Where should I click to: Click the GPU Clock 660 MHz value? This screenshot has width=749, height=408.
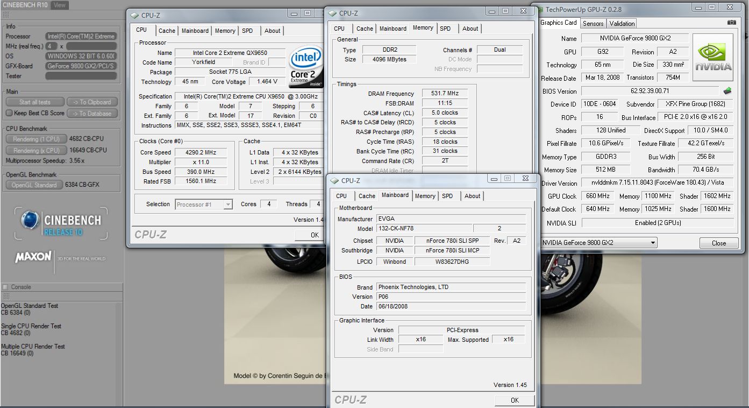[x=598, y=196]
